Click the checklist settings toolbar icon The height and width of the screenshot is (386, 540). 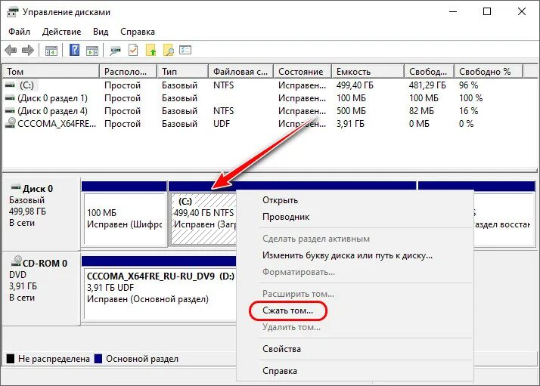point(185,50)
